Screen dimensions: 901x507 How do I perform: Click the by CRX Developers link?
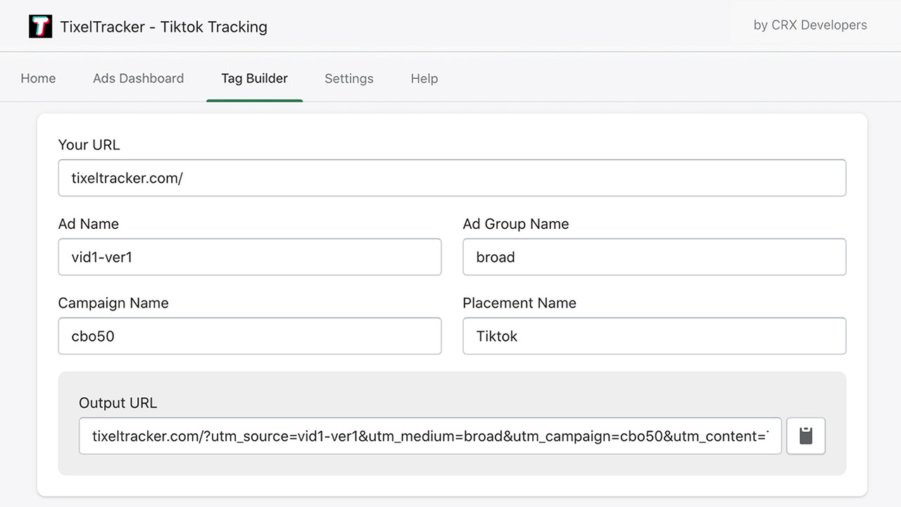[809, 25]
